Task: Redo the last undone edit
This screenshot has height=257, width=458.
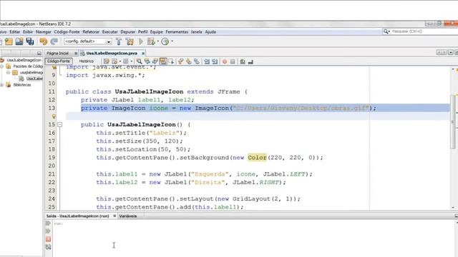Action: (x=54, y=41)
